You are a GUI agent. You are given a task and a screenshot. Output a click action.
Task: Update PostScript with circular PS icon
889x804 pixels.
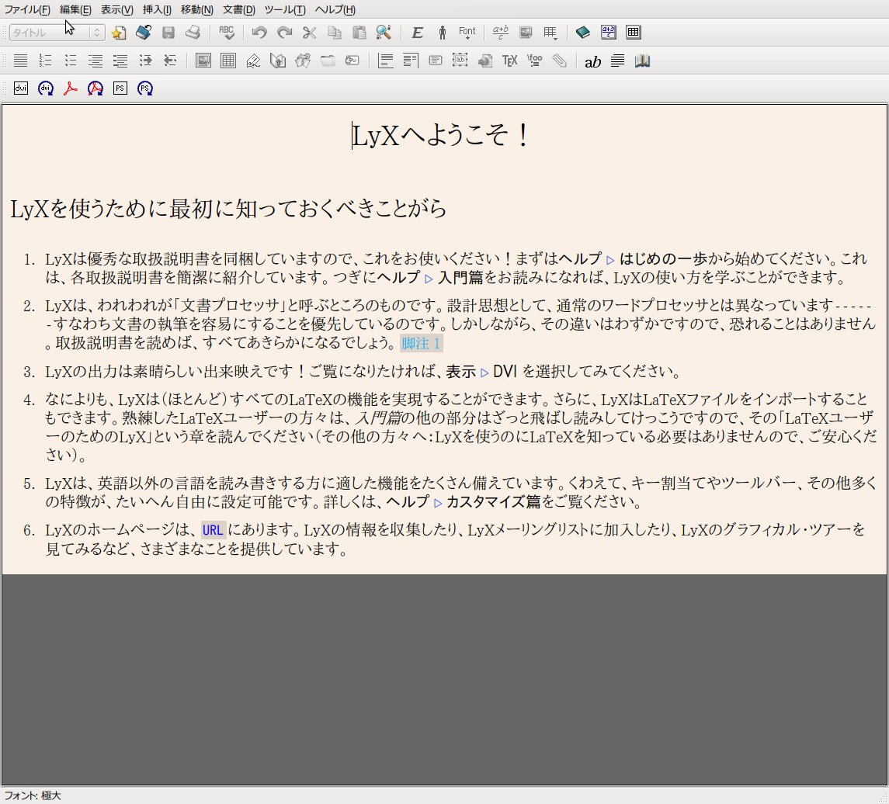pos(145,88)
